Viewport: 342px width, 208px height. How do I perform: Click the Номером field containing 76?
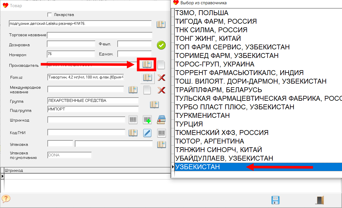[x=71, y=54]
